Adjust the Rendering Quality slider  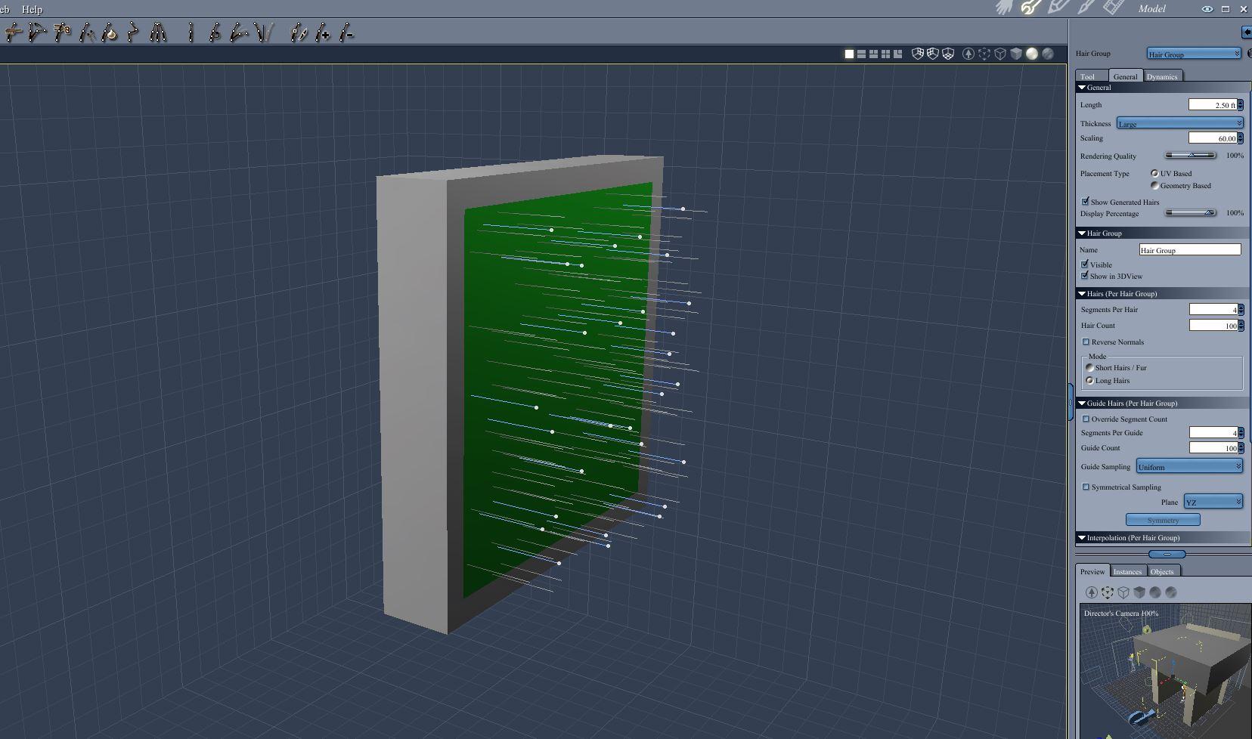click(1190, 156)
